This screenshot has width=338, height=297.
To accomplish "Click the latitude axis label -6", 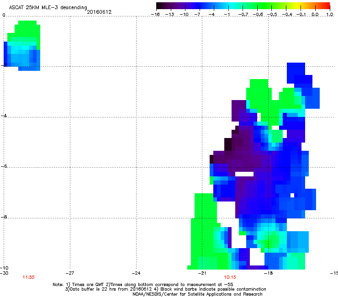I will [4, 166].
